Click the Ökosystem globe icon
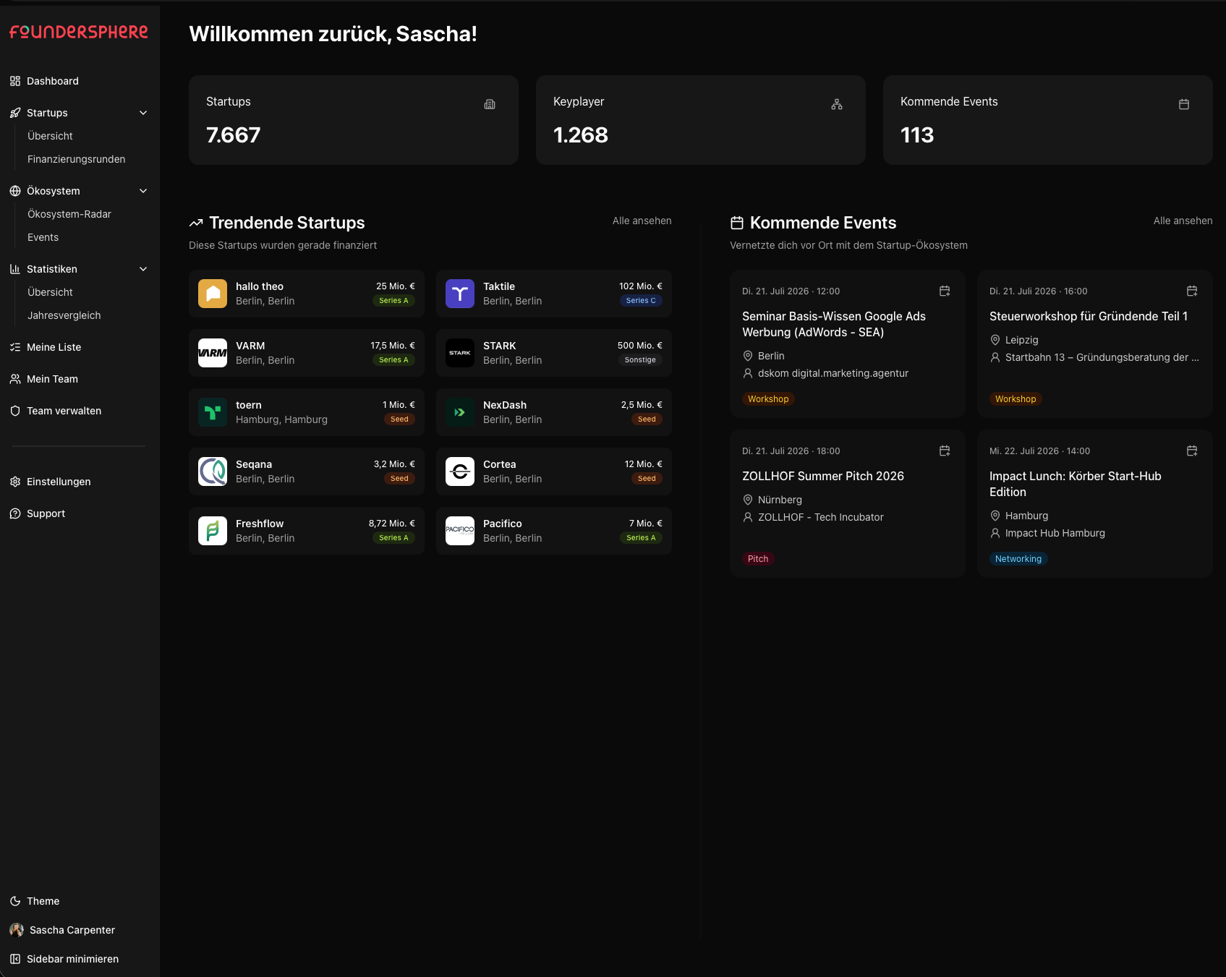This screenshot has height=977, width=1226. click(15, 191)
